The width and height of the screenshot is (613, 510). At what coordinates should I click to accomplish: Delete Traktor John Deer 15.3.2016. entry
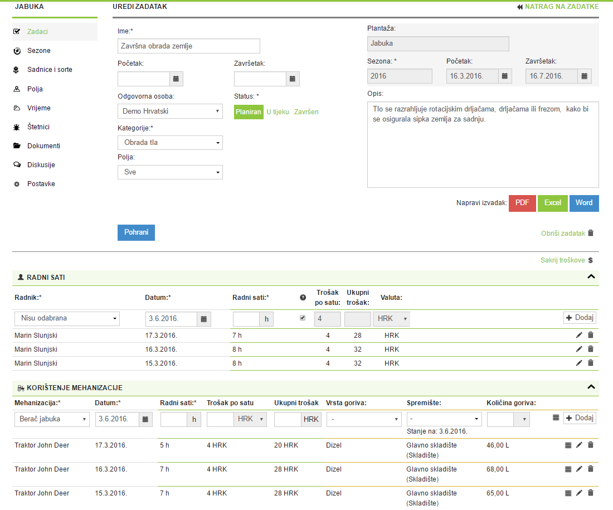(591, 493)
